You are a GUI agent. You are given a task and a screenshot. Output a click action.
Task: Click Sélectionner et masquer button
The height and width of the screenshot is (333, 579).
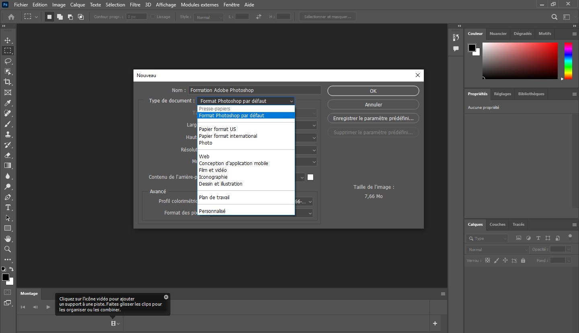tap(328, 17)
